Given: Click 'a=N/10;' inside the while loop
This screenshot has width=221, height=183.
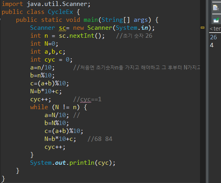Looking at the screenshot, I should [x=57, y=115].
